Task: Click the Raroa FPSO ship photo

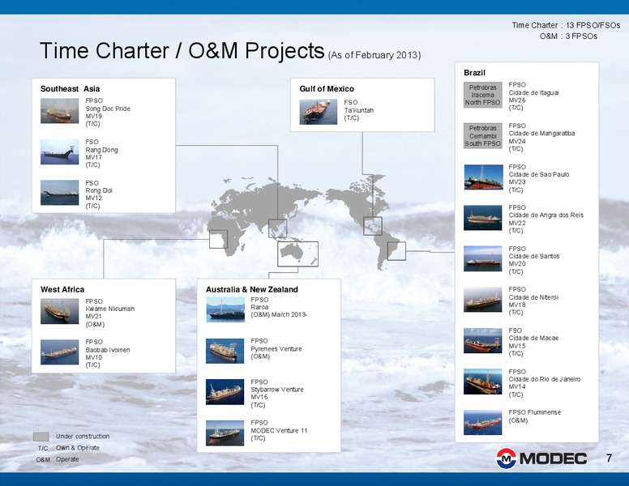Action: 225,309
